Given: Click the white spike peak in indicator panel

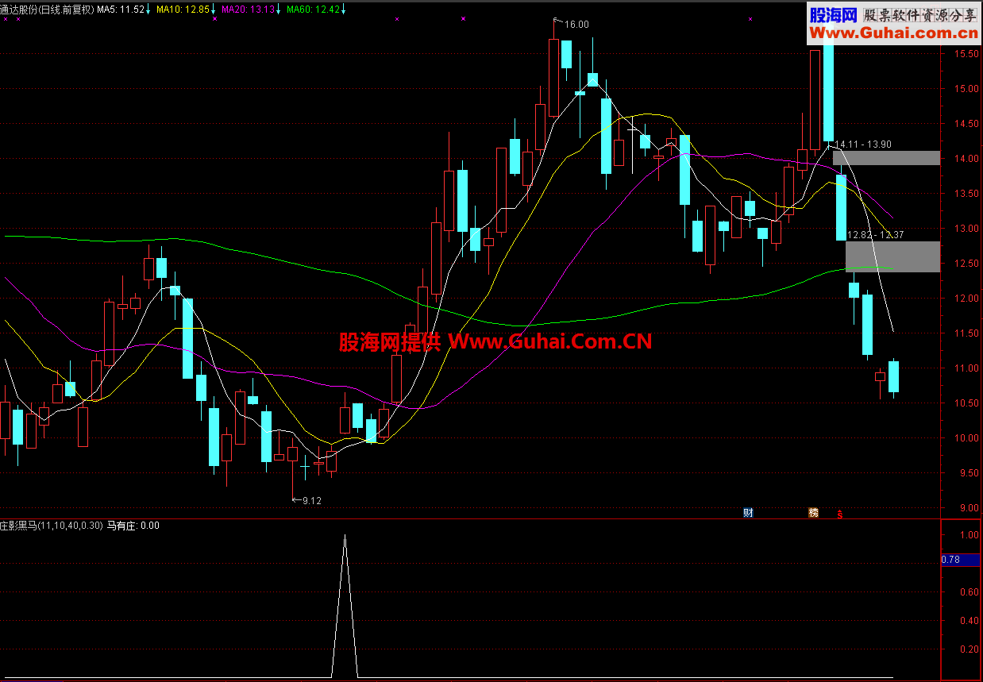Looking at the screenshot, I should point(345,536).
